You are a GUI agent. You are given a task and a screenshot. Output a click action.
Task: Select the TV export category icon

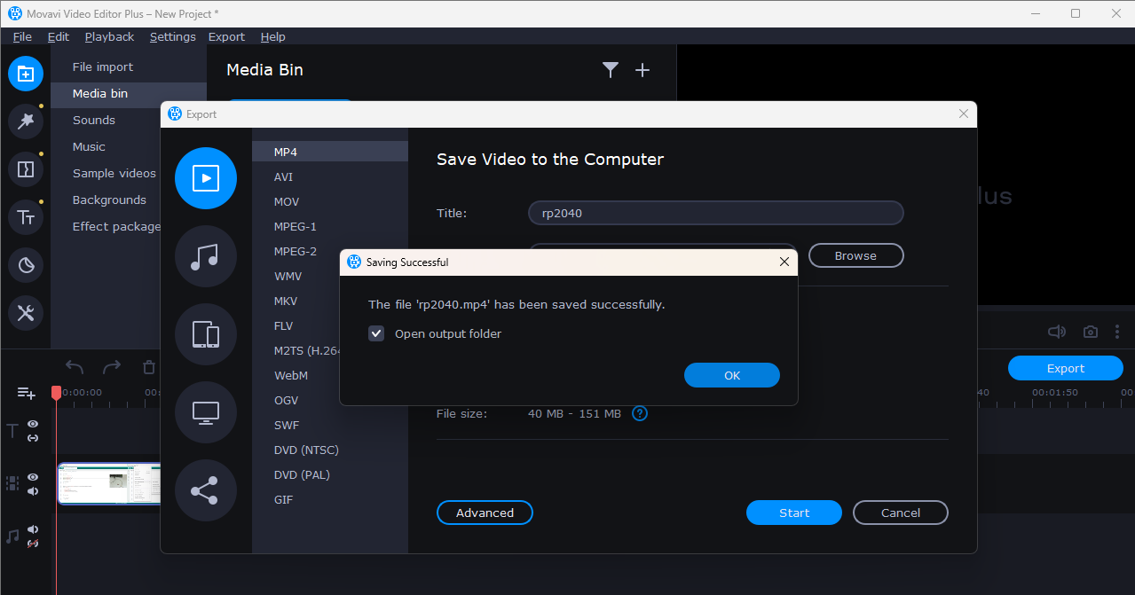point(206,412)
